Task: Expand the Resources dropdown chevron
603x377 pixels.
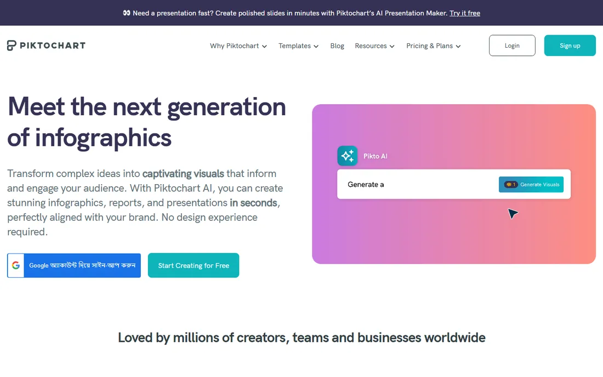Action: click(x=392, y=46)
